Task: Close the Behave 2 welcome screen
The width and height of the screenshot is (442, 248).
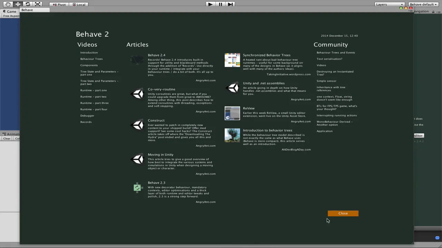Action: click(x=343, y=214)
